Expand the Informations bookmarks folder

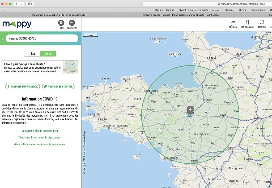point(259,10)
